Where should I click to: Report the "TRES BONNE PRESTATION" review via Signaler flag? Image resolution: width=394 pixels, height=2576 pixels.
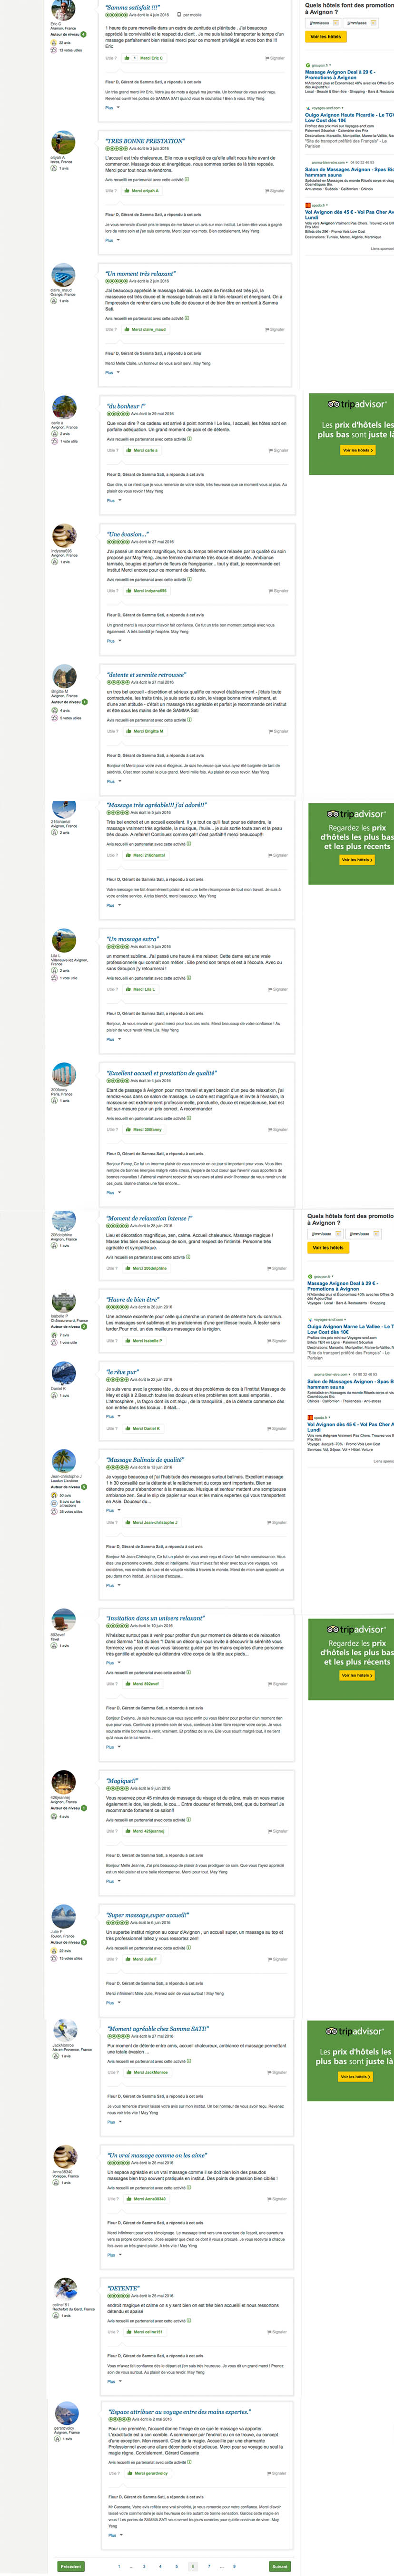point(276,191)
